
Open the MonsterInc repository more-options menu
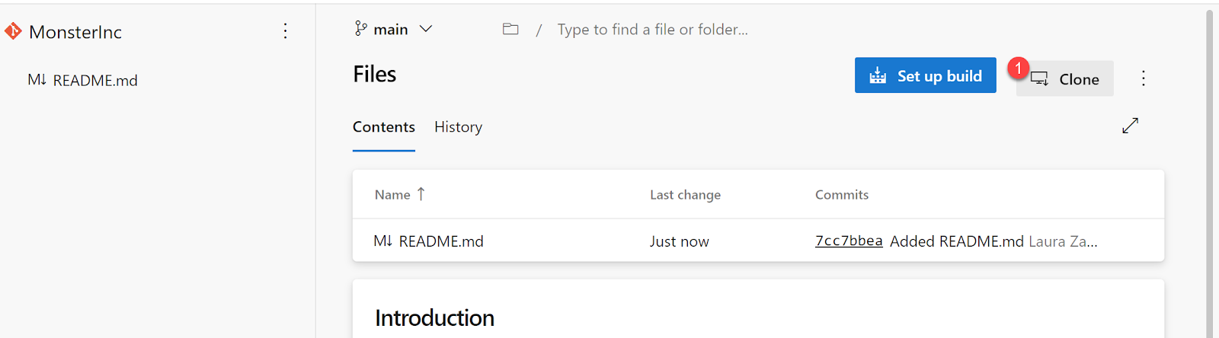(285, 30)
